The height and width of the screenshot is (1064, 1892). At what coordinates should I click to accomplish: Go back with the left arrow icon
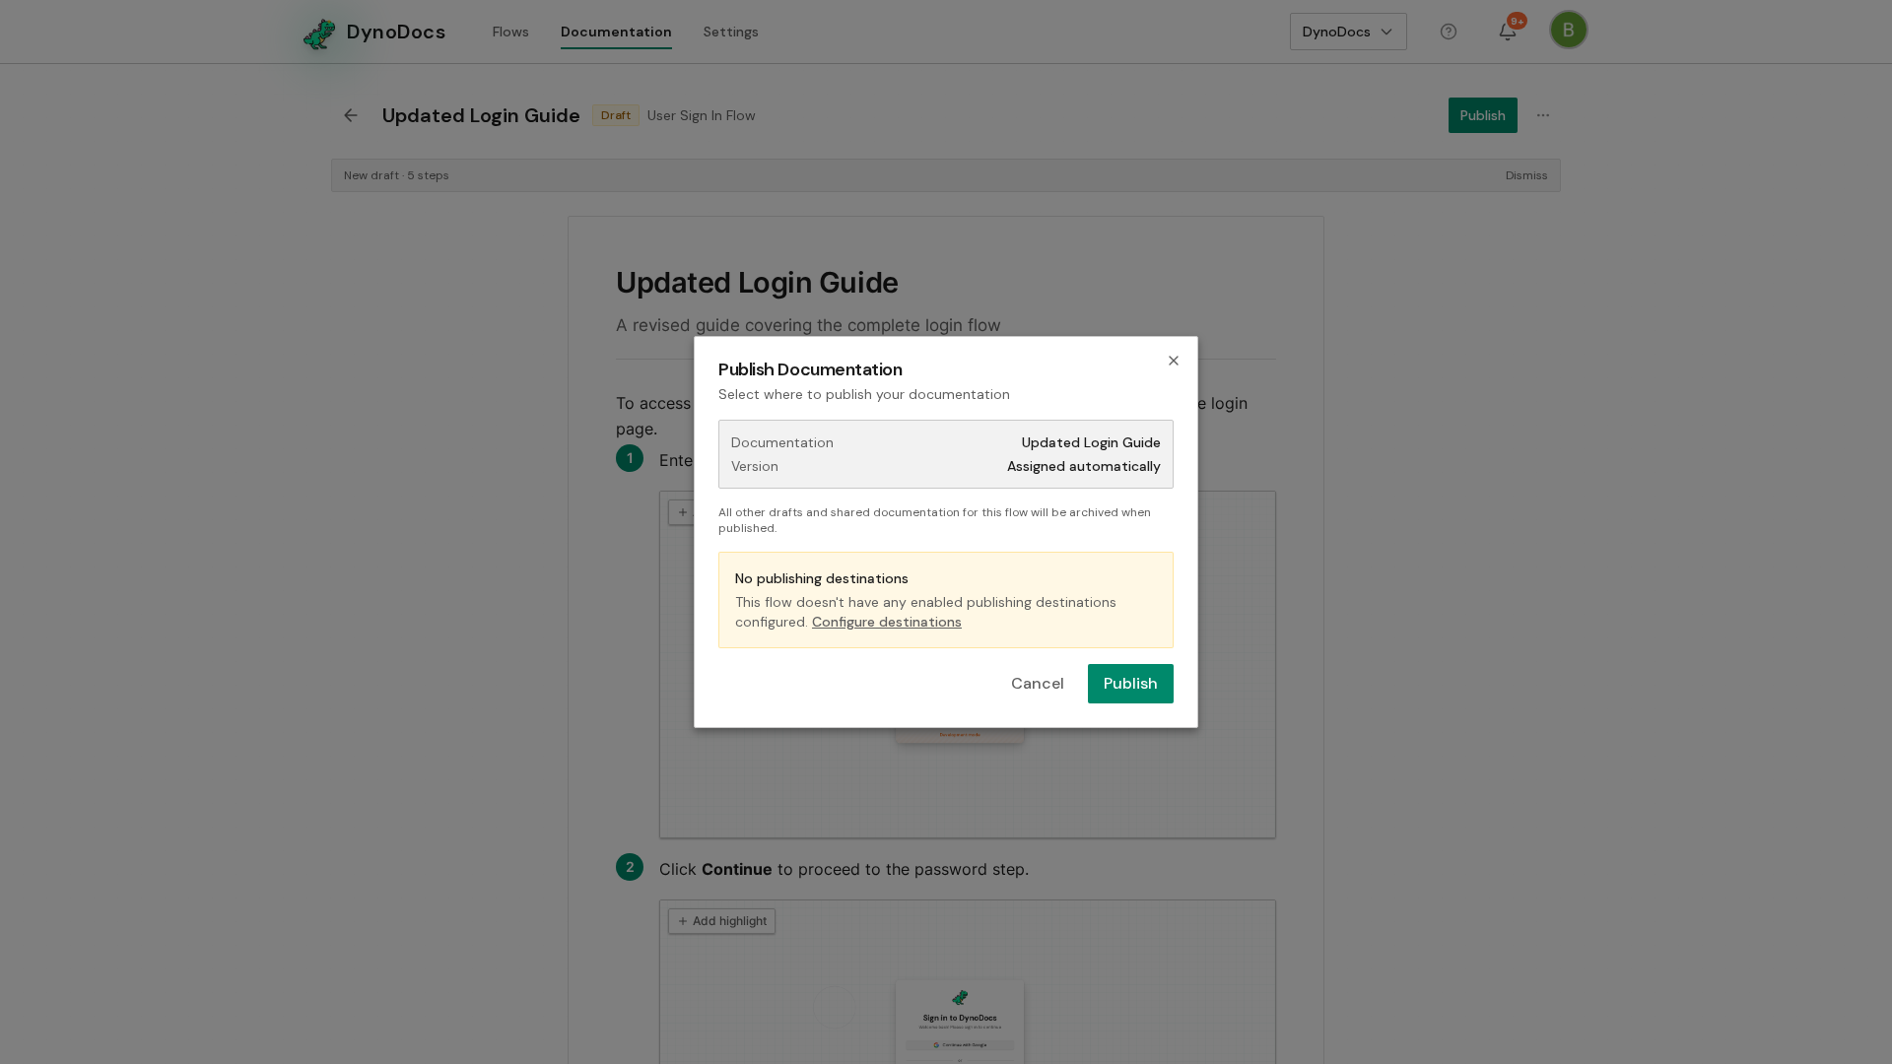coord(351,115)
